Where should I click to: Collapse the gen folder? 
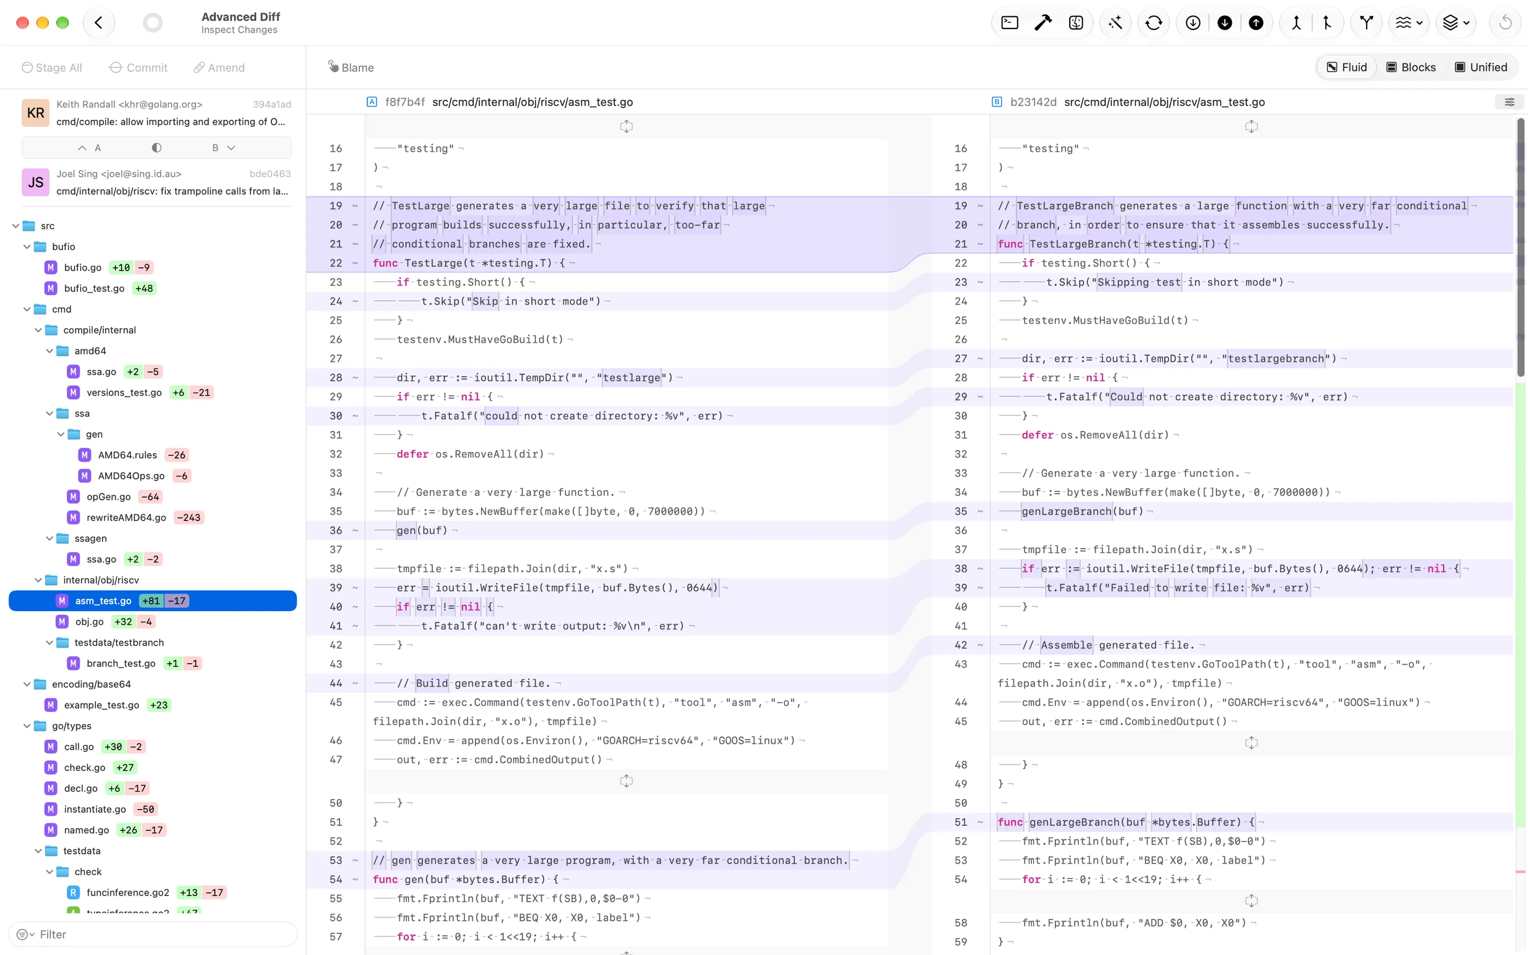[61, 434]
